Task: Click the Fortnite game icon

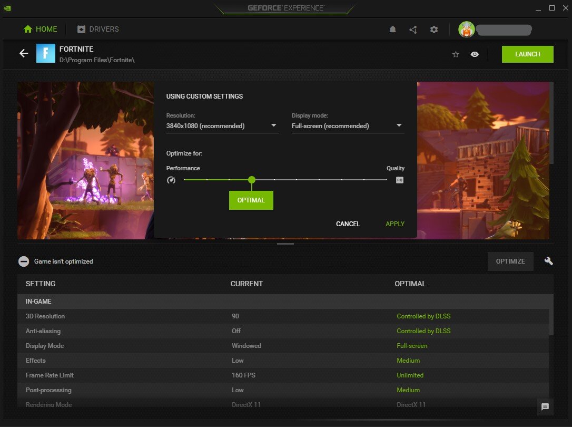Action: coord(46,53)
